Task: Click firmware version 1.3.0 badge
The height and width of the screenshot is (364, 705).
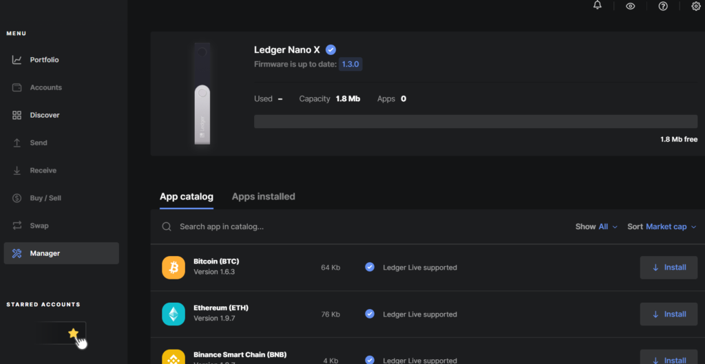Action: pos(350,64)
